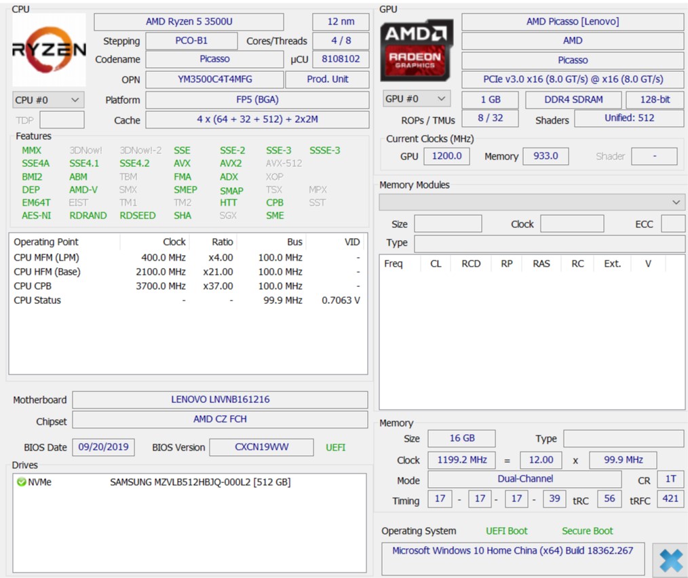Click the GPU clock 1200.0 value box

click(447, 156)
